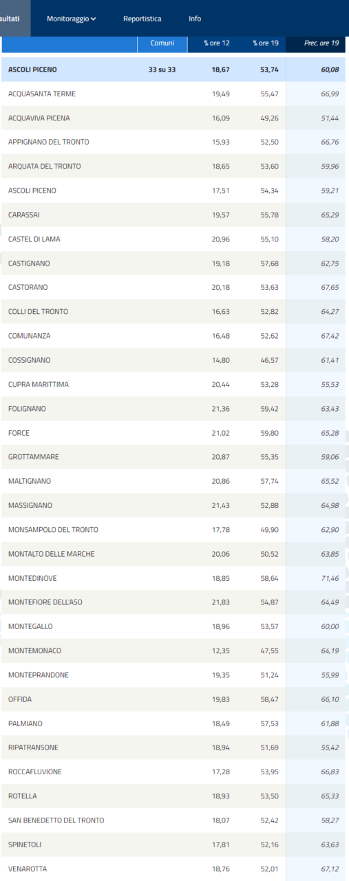This screenshot has width=349, height=881.
Task: Open the Reportistica menu item
Action: 142,19
